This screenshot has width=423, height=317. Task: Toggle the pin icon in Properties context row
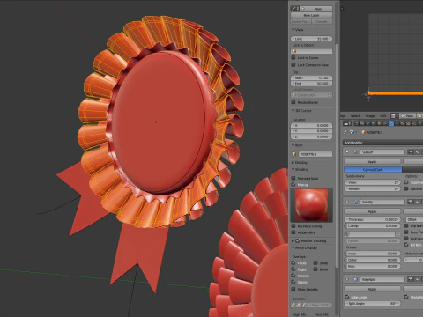[x=345, y=132]
